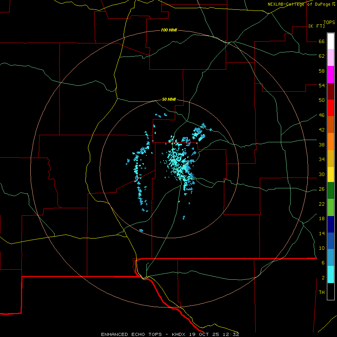Select the white swatch in the legend

[331, 41]
